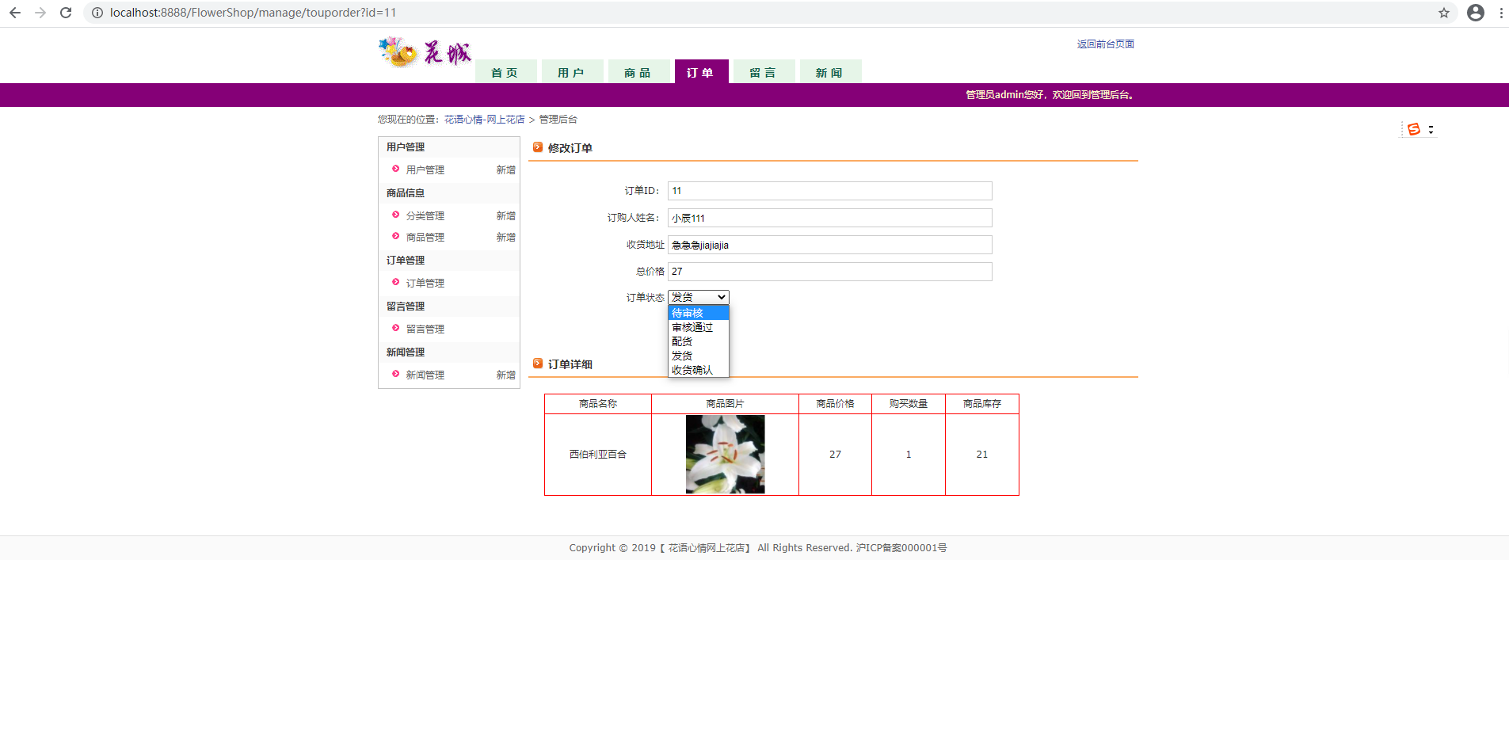The height and width of the screenshot is (754, 1509).
Task: Click the pink arrow icon beside 用户管理
Action: point(396,169)
